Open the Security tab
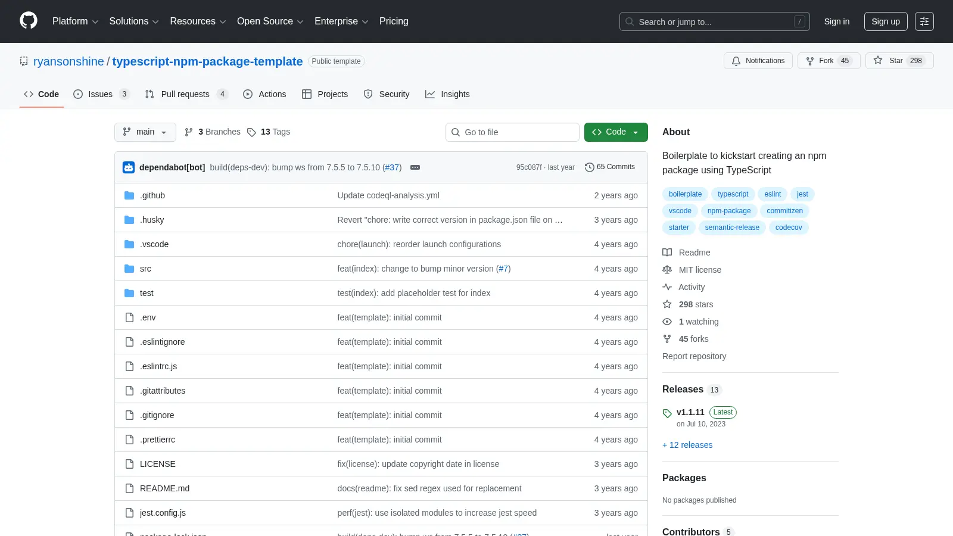The width and height of the screenshot is (953, 536). (387, 94)
